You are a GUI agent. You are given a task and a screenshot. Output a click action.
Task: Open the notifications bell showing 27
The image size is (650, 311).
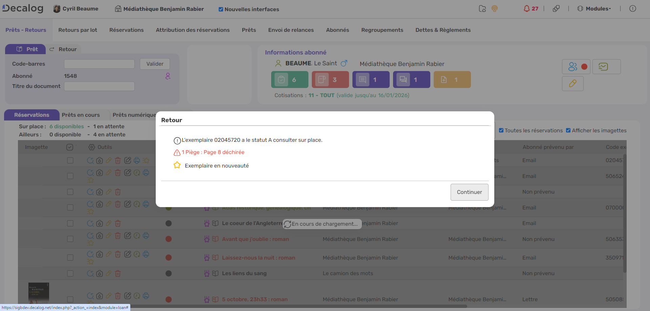click(x=530, y=9)
